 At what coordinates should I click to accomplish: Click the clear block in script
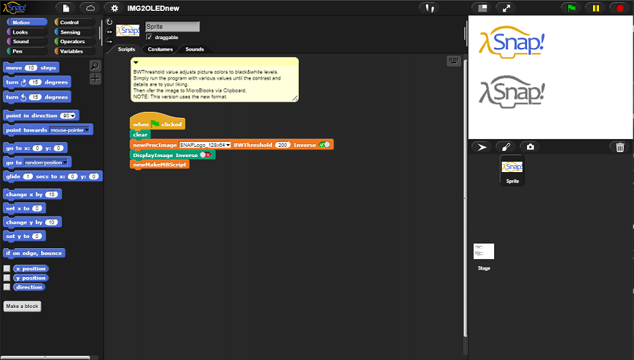pyautogui.click(x=140, y=134)
